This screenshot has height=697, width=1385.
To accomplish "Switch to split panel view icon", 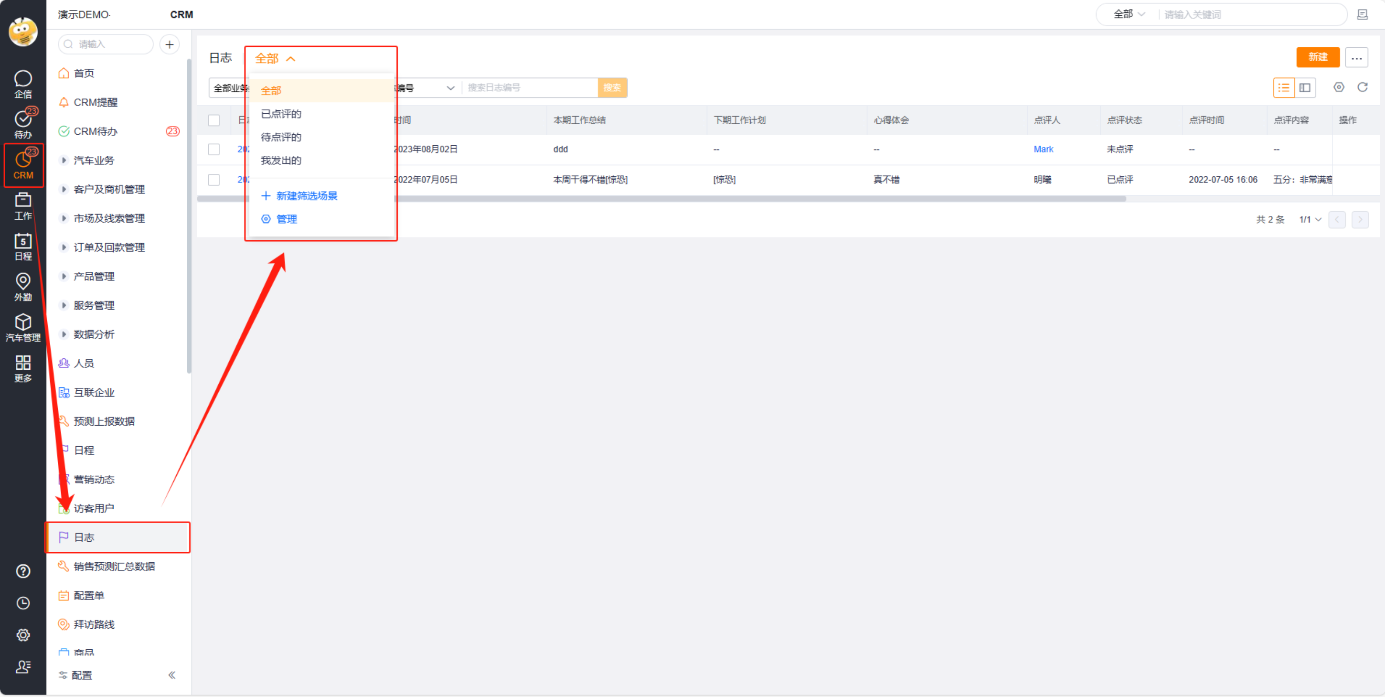I will pyautogui.click(x=1305, y=88).
